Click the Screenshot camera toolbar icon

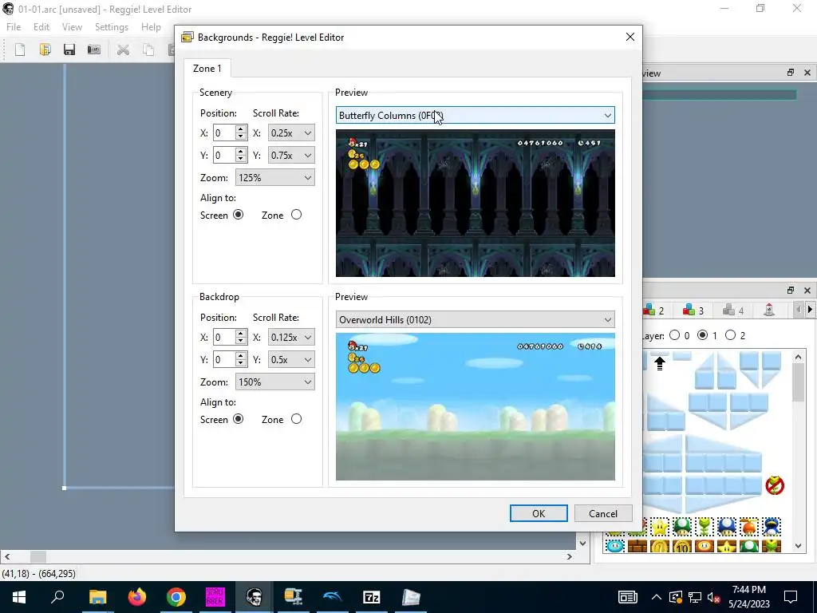pyautogui.click(x=94, y=49)
